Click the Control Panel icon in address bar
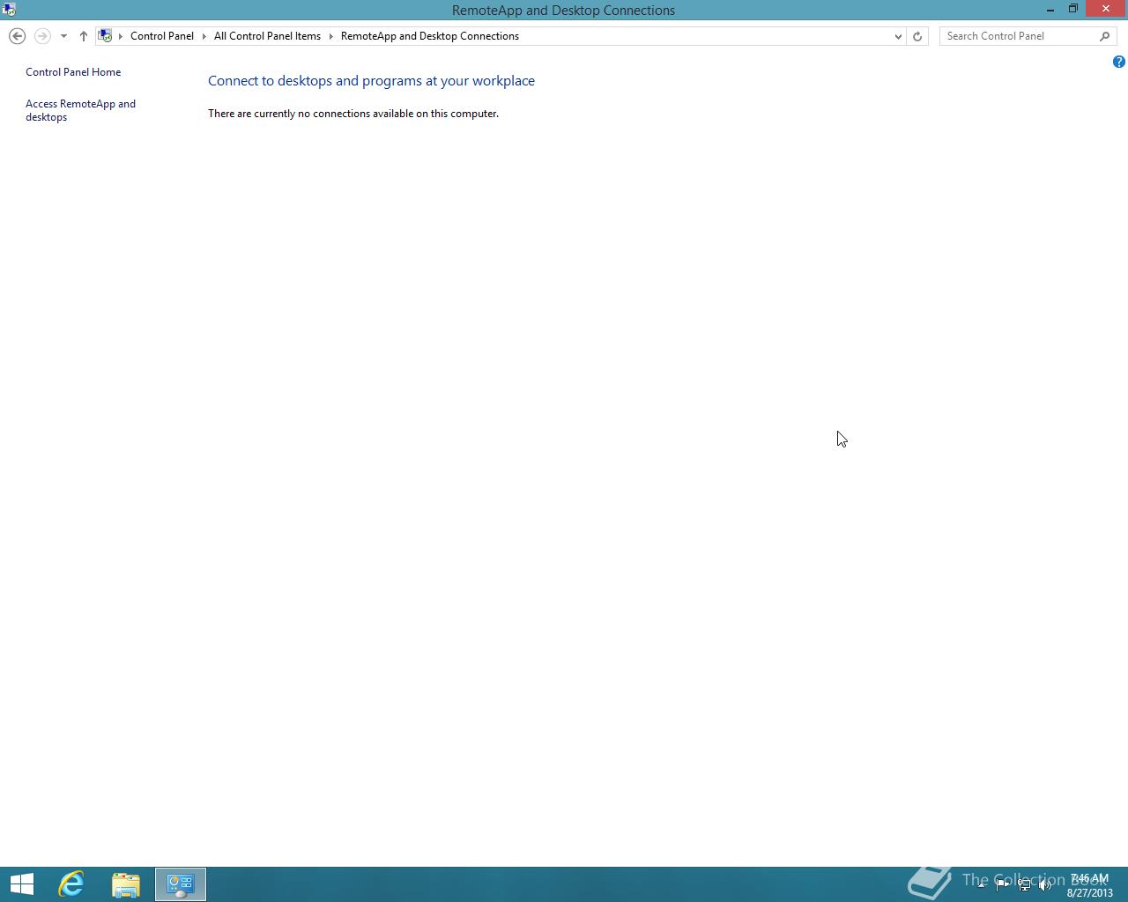This screenshot has height=902, width=1128. 105,36
